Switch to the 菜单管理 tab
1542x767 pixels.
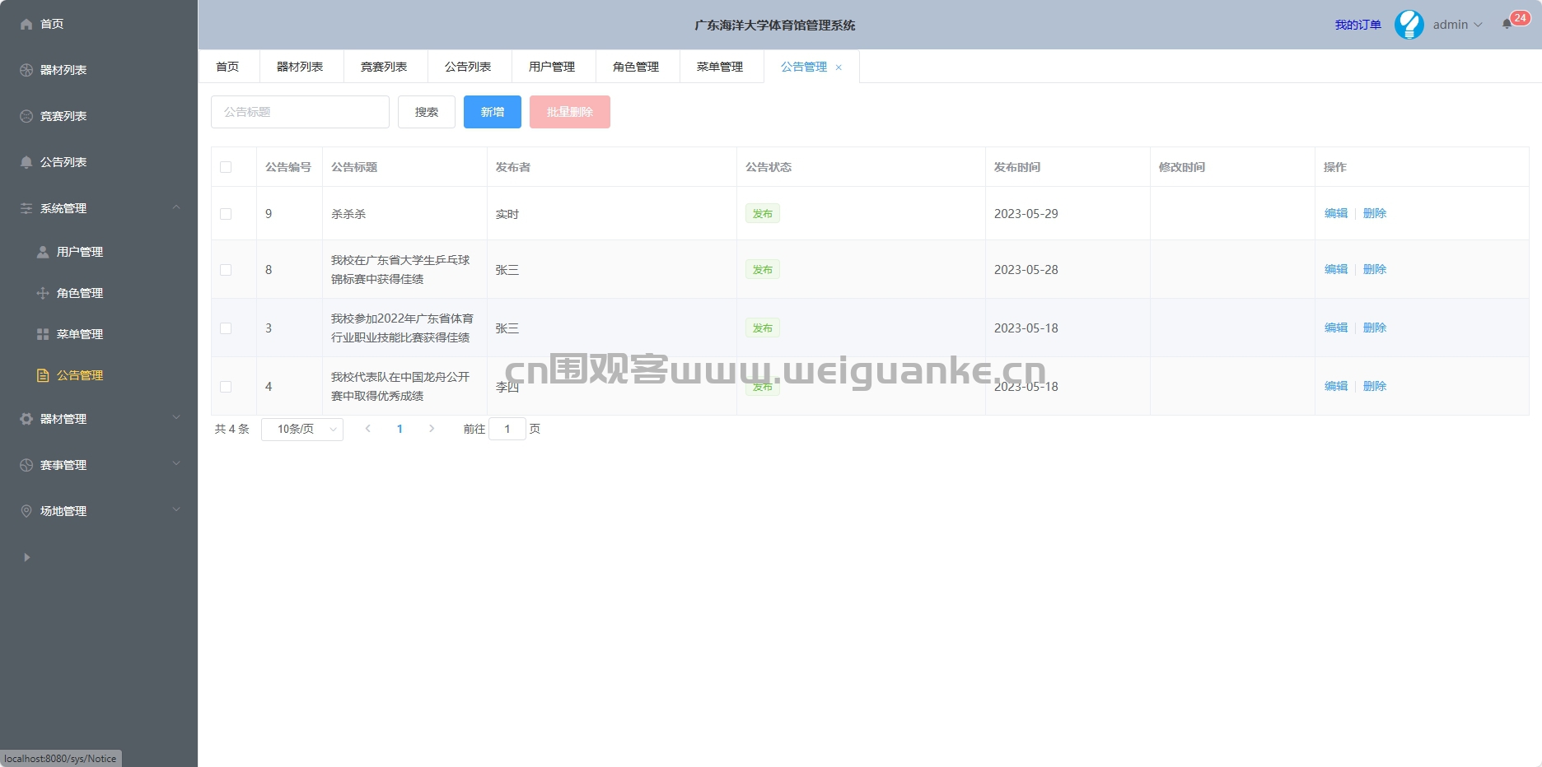(721, 67)
